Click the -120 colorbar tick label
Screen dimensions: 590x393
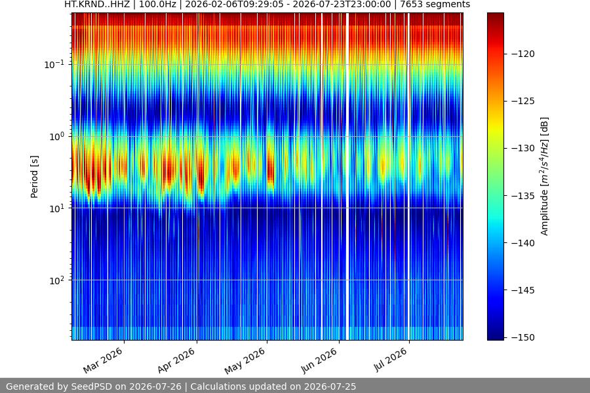click(522, 54)
